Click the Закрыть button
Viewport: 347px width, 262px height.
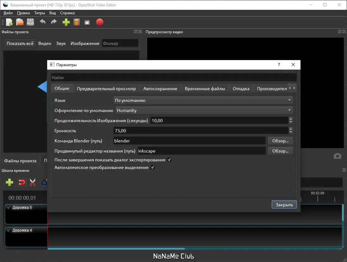284,204
